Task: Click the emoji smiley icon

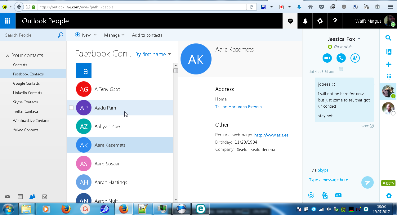Action: pos(311,195)
